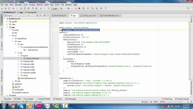Open file with the folder toolbar icon
Image resolution: width=193 pixels, height=109 pixels.
[2, 8]
